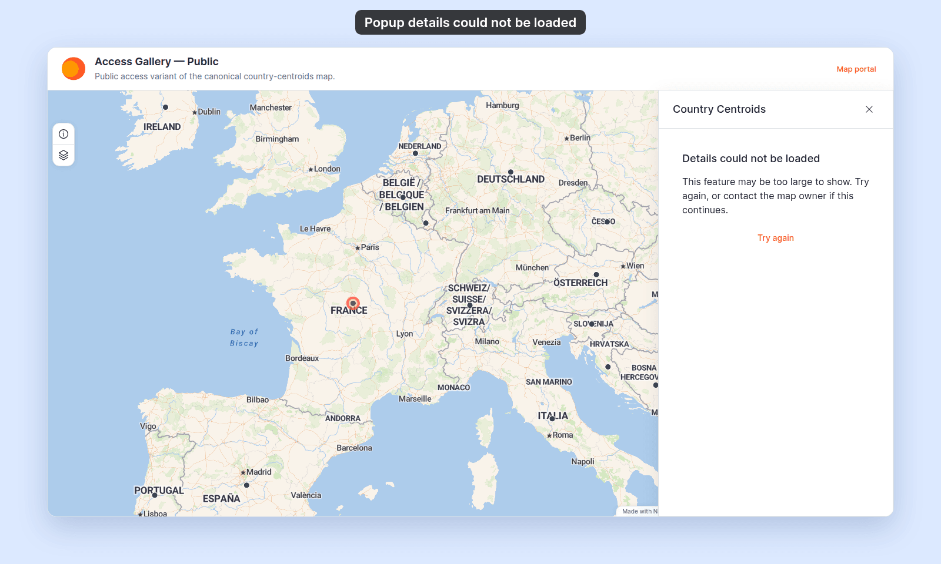The width and height of the screenshot is (941, 564).
Task: Click Try again to reload details
Action: point(776,238)
